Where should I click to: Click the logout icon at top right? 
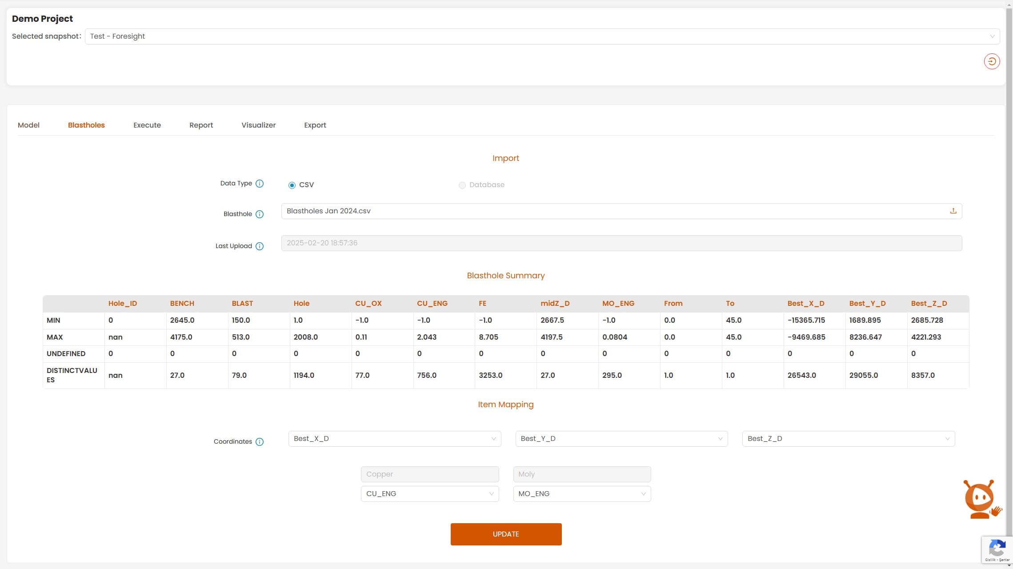992,61
